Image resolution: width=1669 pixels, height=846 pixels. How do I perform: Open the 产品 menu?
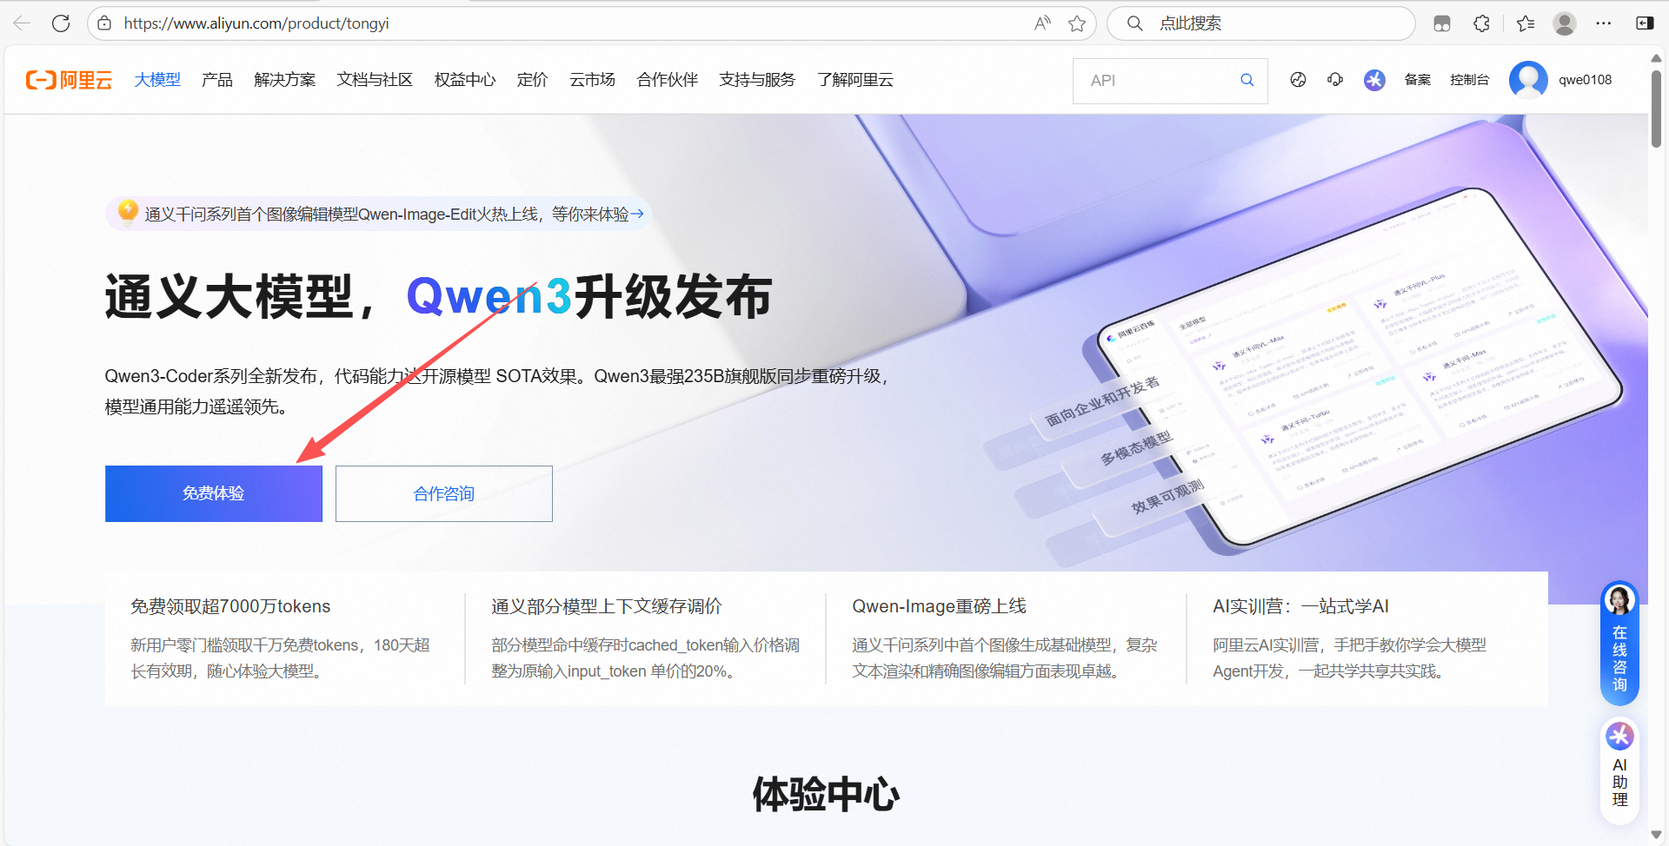(x=217, y=80)
